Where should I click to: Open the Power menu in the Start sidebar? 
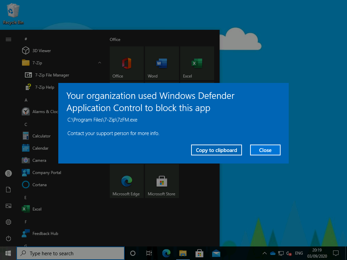[x=8, y=238]
